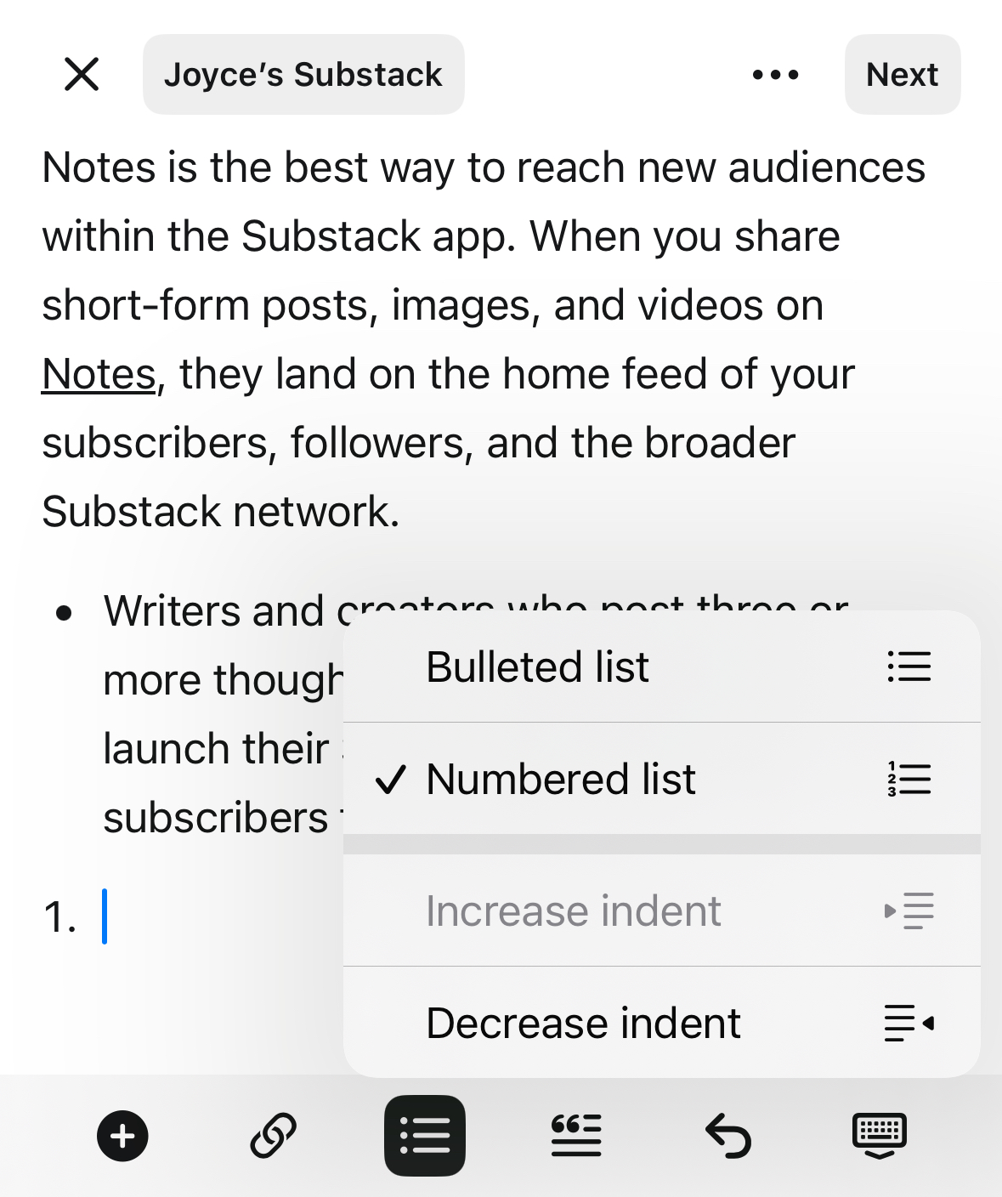
Task: Apply block quote from the toolbar
Action: (x=576, y=1136)
